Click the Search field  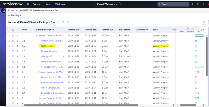pos(173,4)
